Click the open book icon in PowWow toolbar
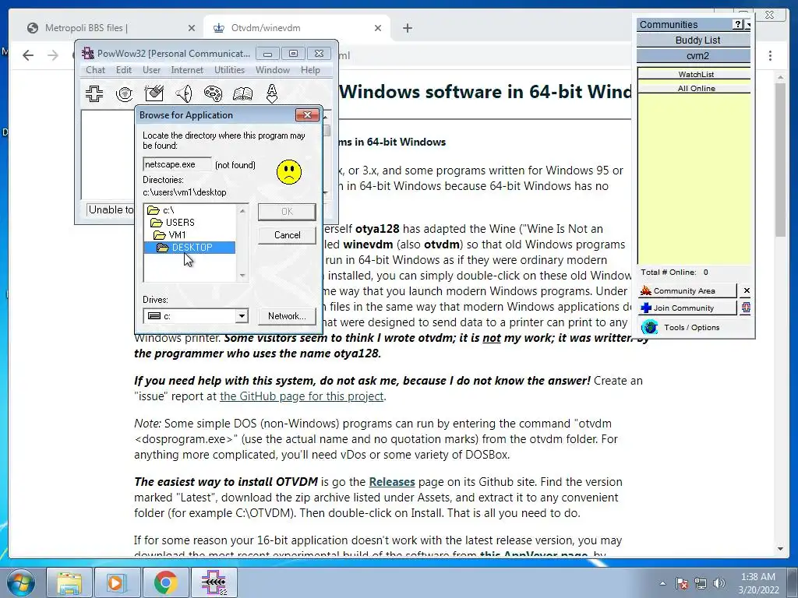Viewport: 798px width, 598px height. pos(242,93)
